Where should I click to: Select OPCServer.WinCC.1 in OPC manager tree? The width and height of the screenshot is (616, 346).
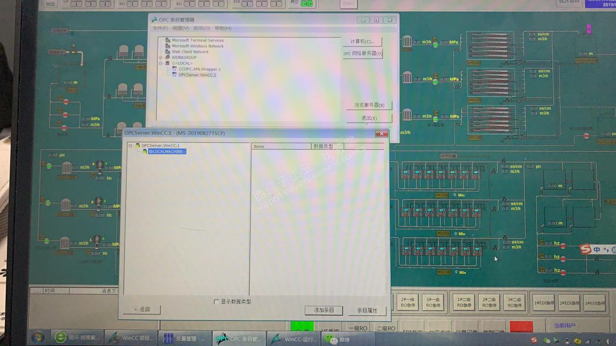click(197, 75)
